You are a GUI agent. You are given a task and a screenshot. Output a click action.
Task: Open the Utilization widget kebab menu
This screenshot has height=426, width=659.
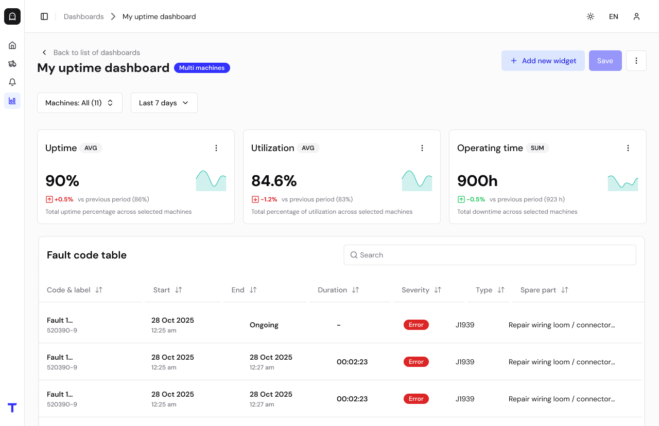(x=422, y=147)
